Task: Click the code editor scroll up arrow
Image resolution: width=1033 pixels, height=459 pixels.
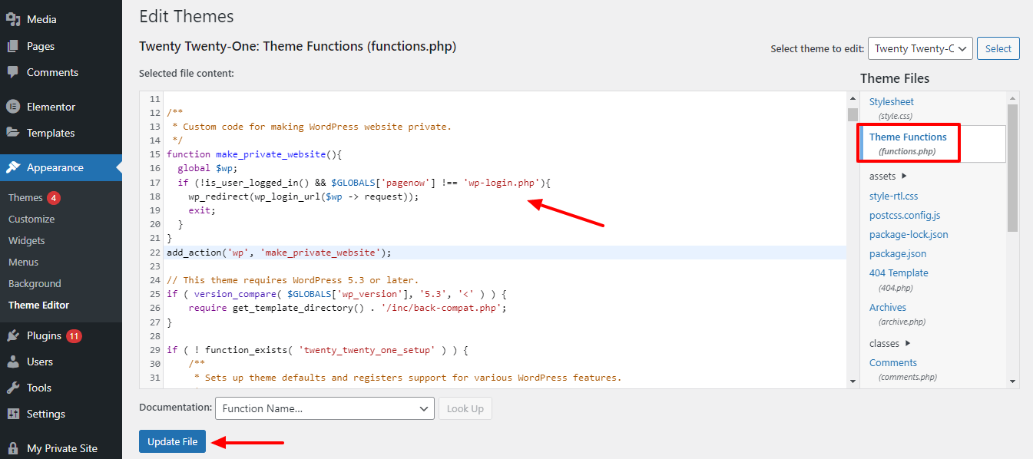Action: point(853,98)
